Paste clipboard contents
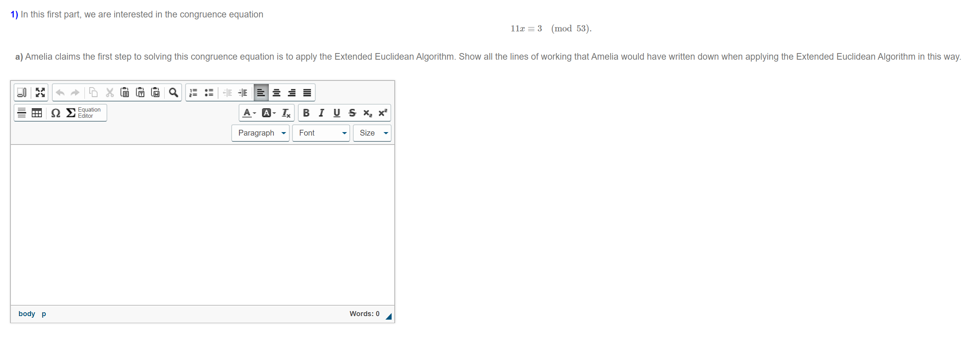The width and height of the screenshot is (980, 339). click(125, 93)
